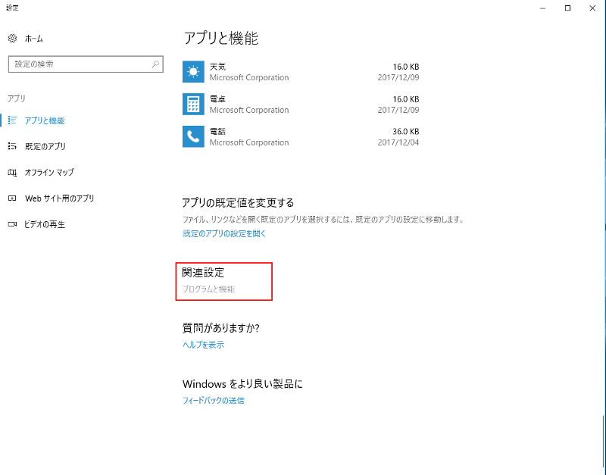
Task: Click the 関連設定 heading
Action: [203, 273]
